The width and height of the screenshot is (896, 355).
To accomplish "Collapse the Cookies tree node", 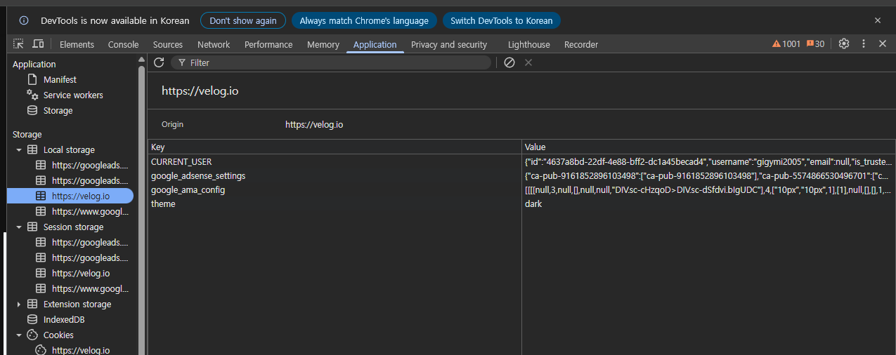I will (19, 335).
